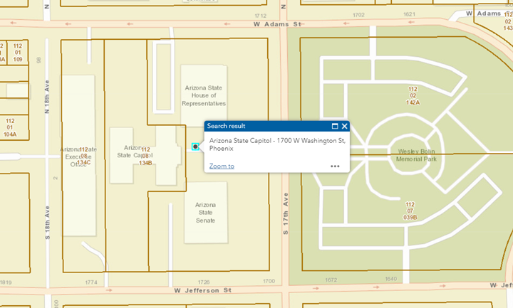This screenshot has height=308, width=513.
Task: Select the cyan search result marker
Action: click(x=195, y=147)
